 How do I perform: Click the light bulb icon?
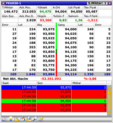[11, 119]
